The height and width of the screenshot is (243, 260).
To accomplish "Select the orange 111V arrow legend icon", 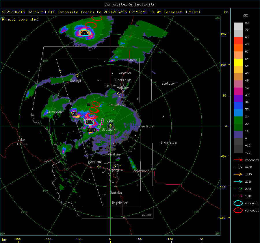I will (x=238, y=174).
